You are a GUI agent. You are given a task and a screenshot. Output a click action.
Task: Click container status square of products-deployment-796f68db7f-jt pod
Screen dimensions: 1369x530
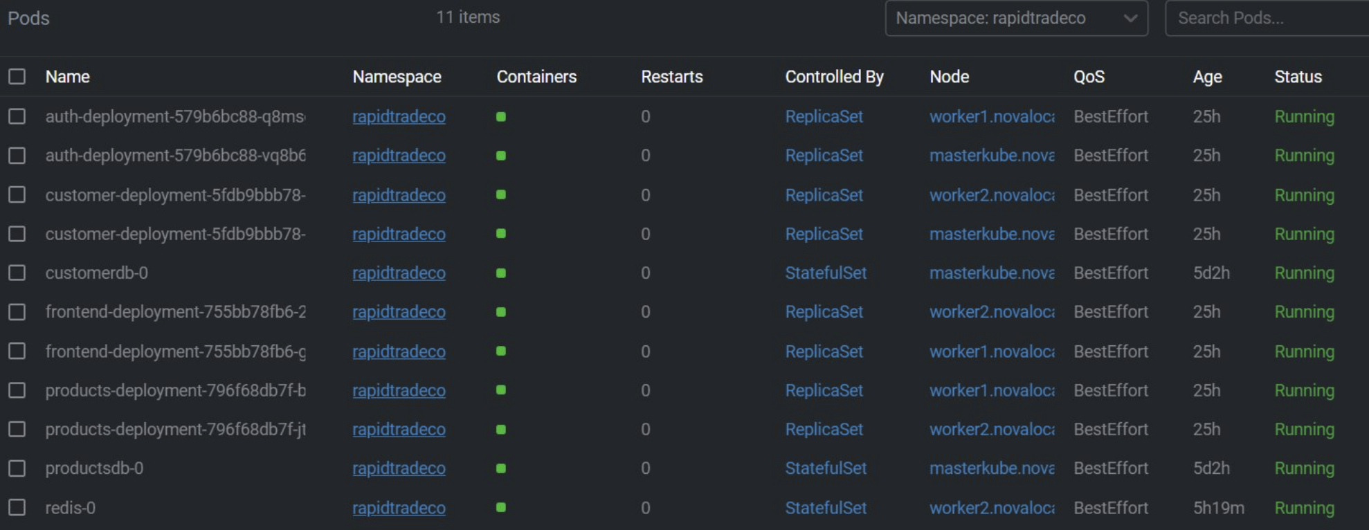click(501, 430)
